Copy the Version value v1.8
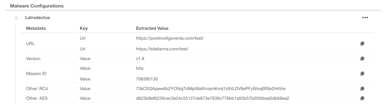 tap(362, 58)
